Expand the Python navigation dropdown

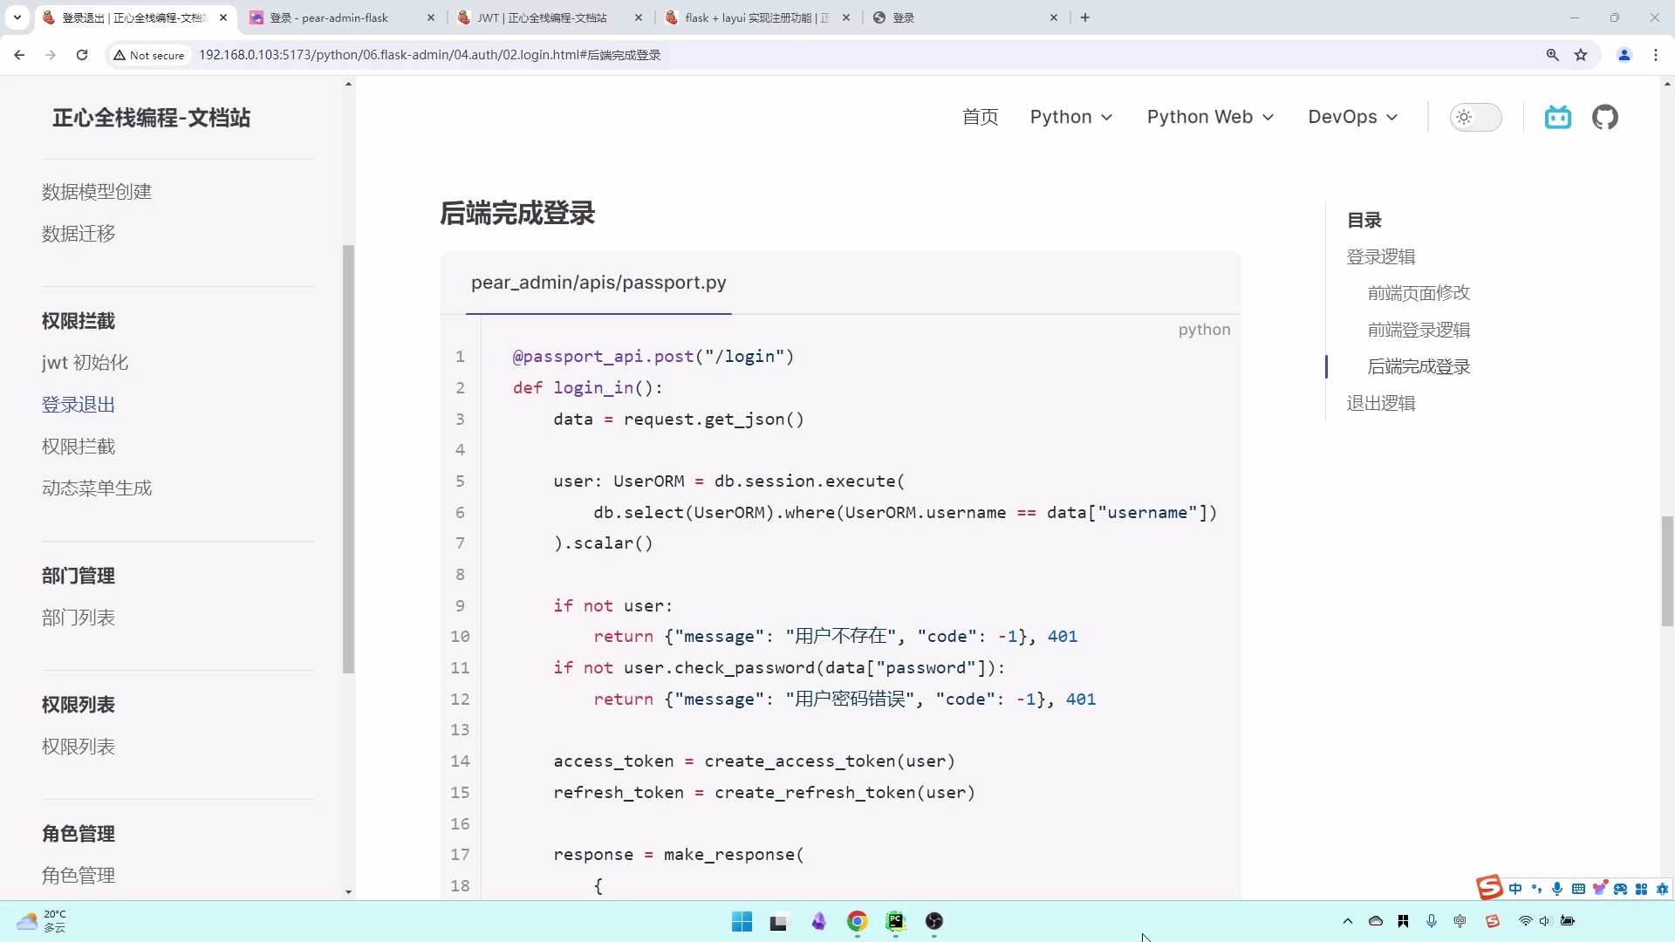tap(1071, 117)
